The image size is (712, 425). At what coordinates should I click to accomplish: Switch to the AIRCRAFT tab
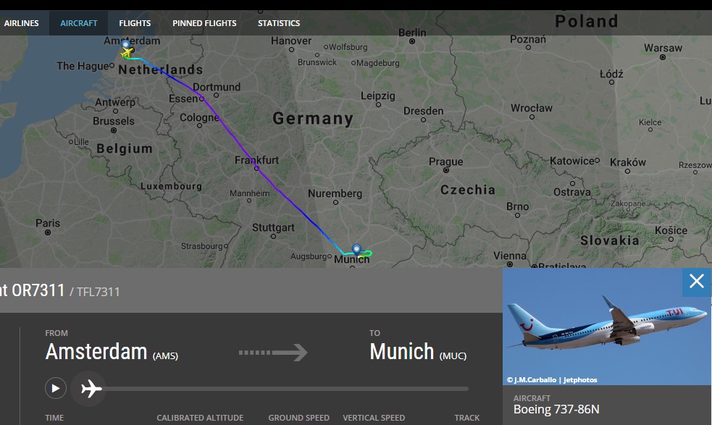[x=78, y=23]
